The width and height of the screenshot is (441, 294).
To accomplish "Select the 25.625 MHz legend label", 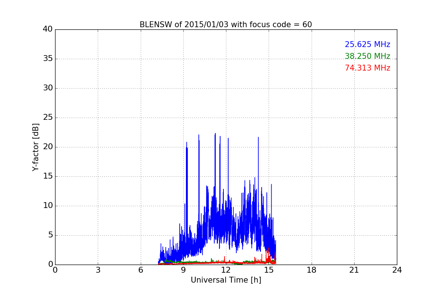I will coord(367,44).
